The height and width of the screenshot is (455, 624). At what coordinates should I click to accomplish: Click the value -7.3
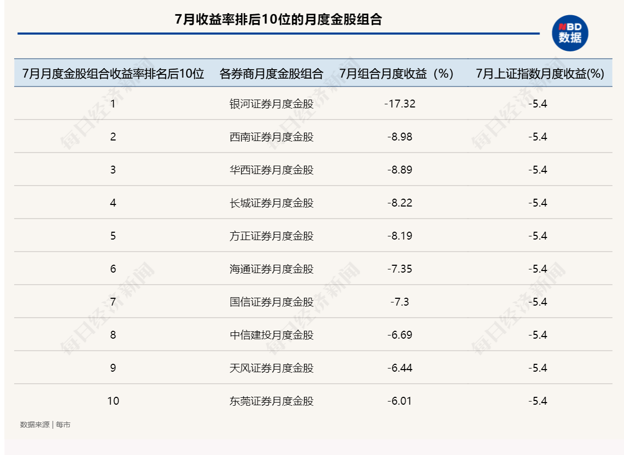click(x=400, y=302)
